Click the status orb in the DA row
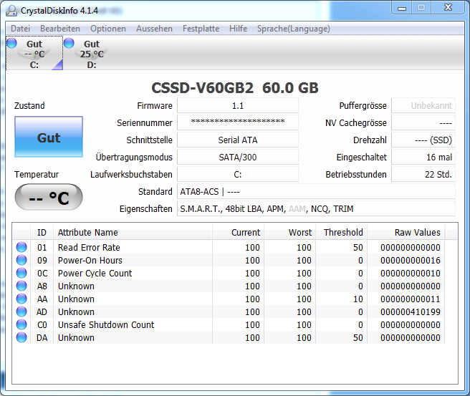Viewport: 470px width, 396px height. coord(21,337)
